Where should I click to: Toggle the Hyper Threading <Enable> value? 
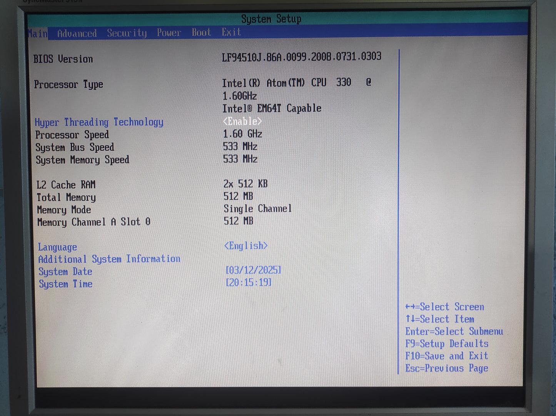[242, 121]
